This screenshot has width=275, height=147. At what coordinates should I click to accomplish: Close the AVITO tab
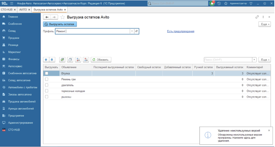pos(29,10)
